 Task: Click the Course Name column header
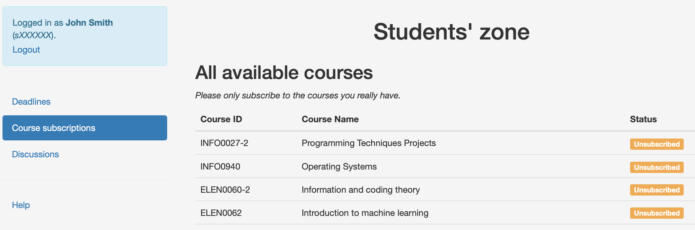(330, 119)
